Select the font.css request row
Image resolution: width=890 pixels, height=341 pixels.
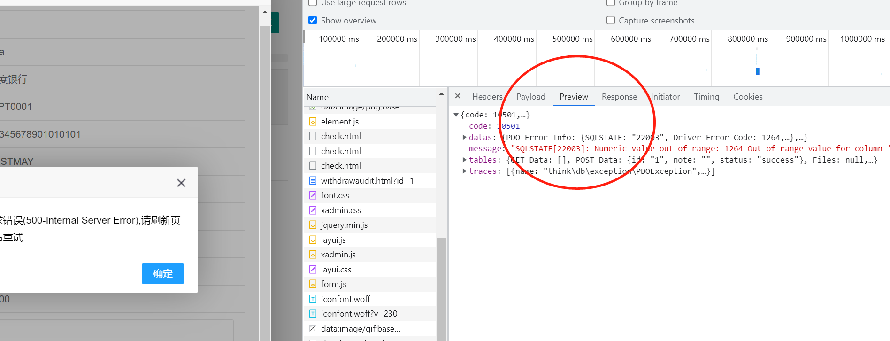coord(370,195)
